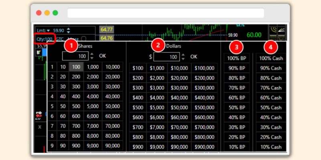Select the Fibonacci arcs drawing tool
321x160 pixels.
point(273,30)
